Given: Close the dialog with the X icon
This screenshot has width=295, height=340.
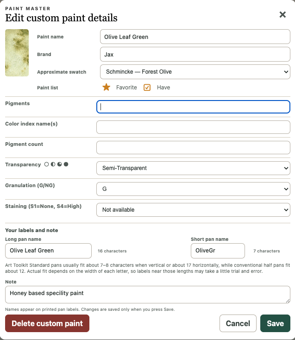Looking at the screenshot, I should [282, 14].
